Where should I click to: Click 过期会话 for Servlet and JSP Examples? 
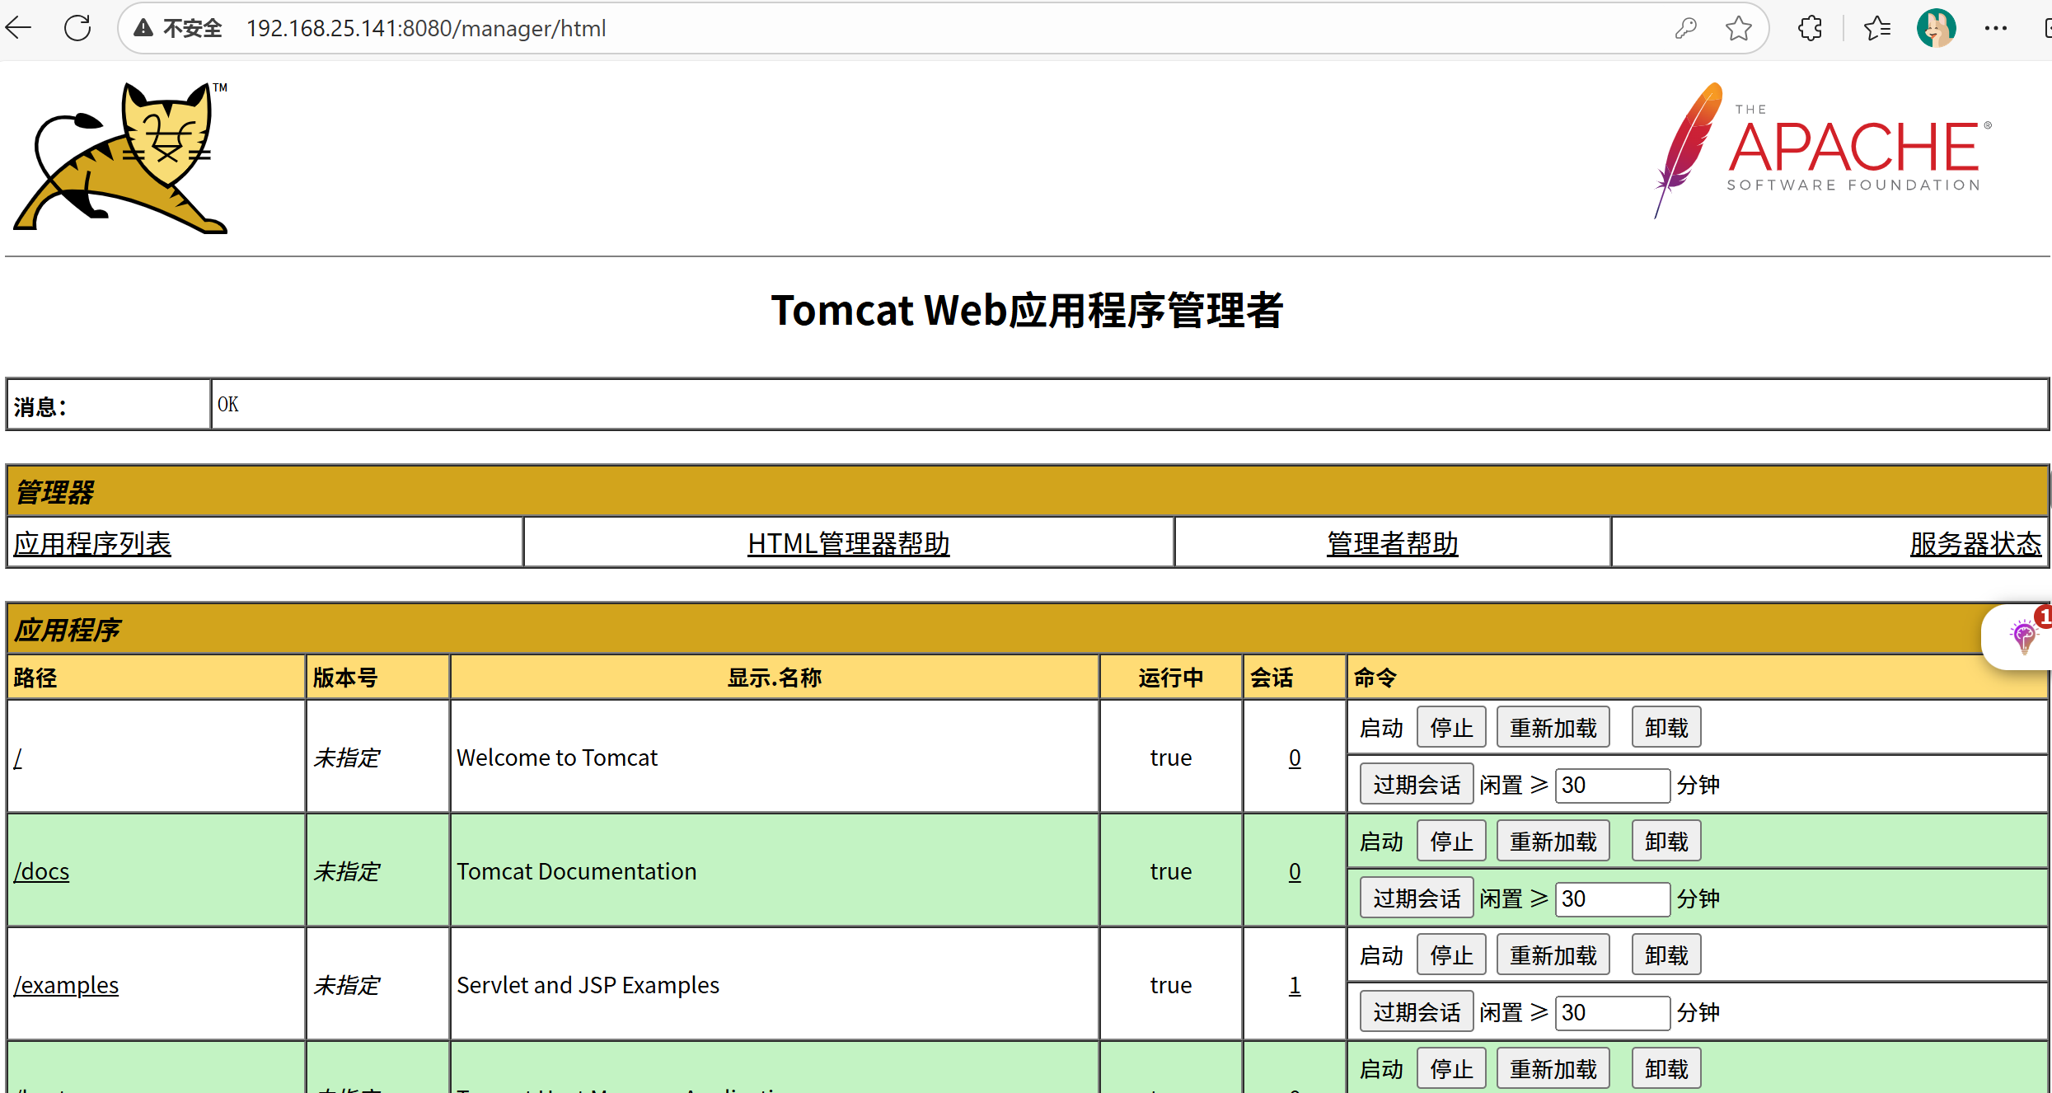[x=1417, y=1012]
